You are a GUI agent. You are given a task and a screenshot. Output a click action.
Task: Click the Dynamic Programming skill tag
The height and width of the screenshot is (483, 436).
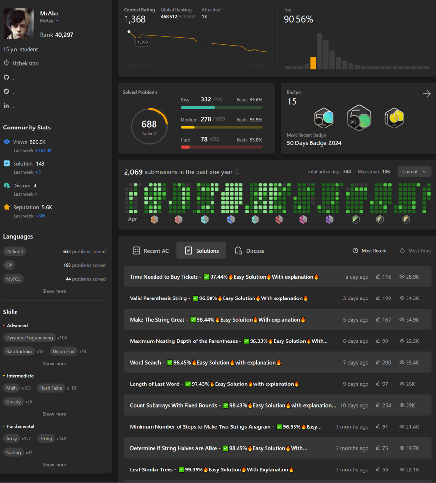pyautogui.click(x=29, y=338)
